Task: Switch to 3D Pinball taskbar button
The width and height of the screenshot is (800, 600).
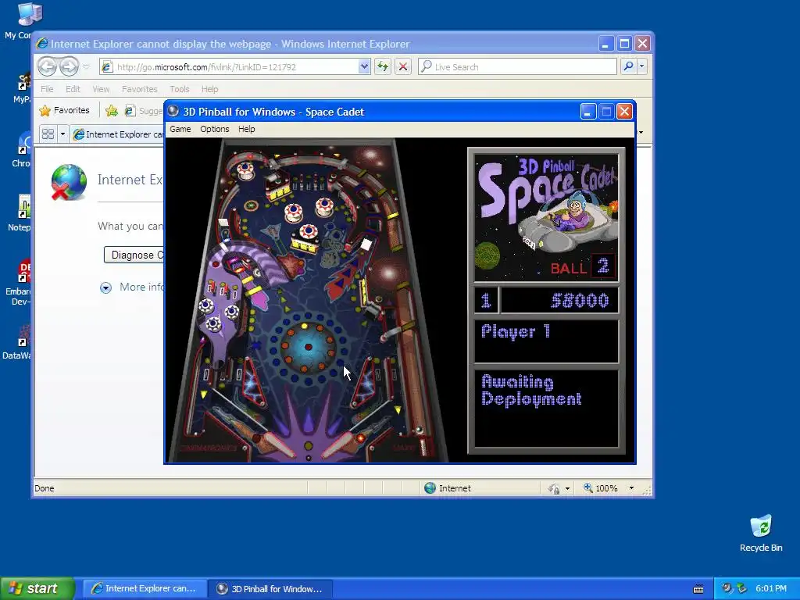Action: (x=271, y=589)
